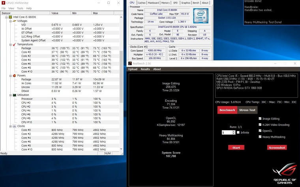Switch to the Graphics tab in CPU-Z
The height and width of the screenshot is (187, 300).
coord(186,3)
